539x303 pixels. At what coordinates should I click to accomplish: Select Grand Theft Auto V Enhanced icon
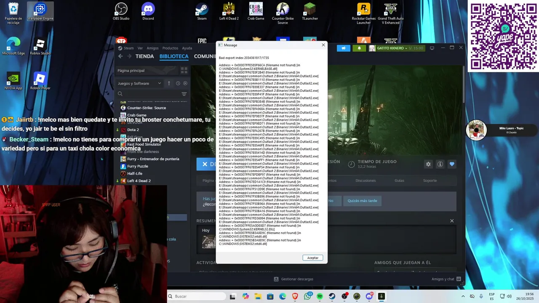[x=391, y=13]
